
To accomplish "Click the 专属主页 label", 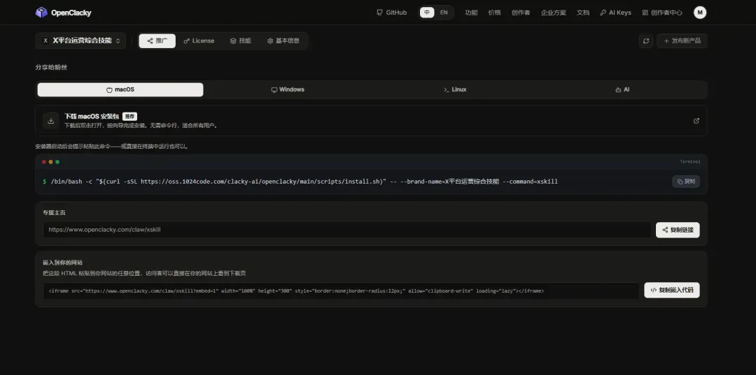I will [54, 212].
